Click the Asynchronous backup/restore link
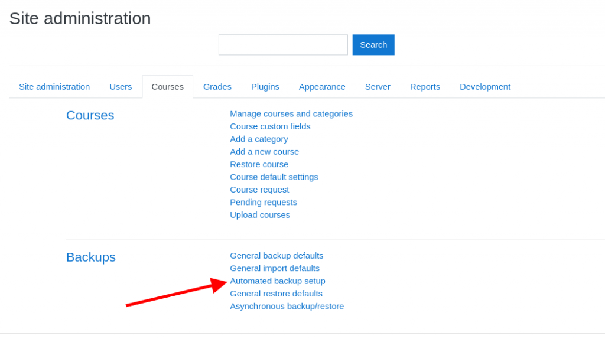The width and height of the screenshot is (605, 339). coord(287,307)
